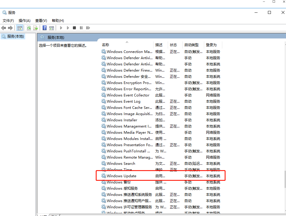The image size is (286, 216).
Task: Sort by the 描述 column header
Action: click(x=160, y=45)
